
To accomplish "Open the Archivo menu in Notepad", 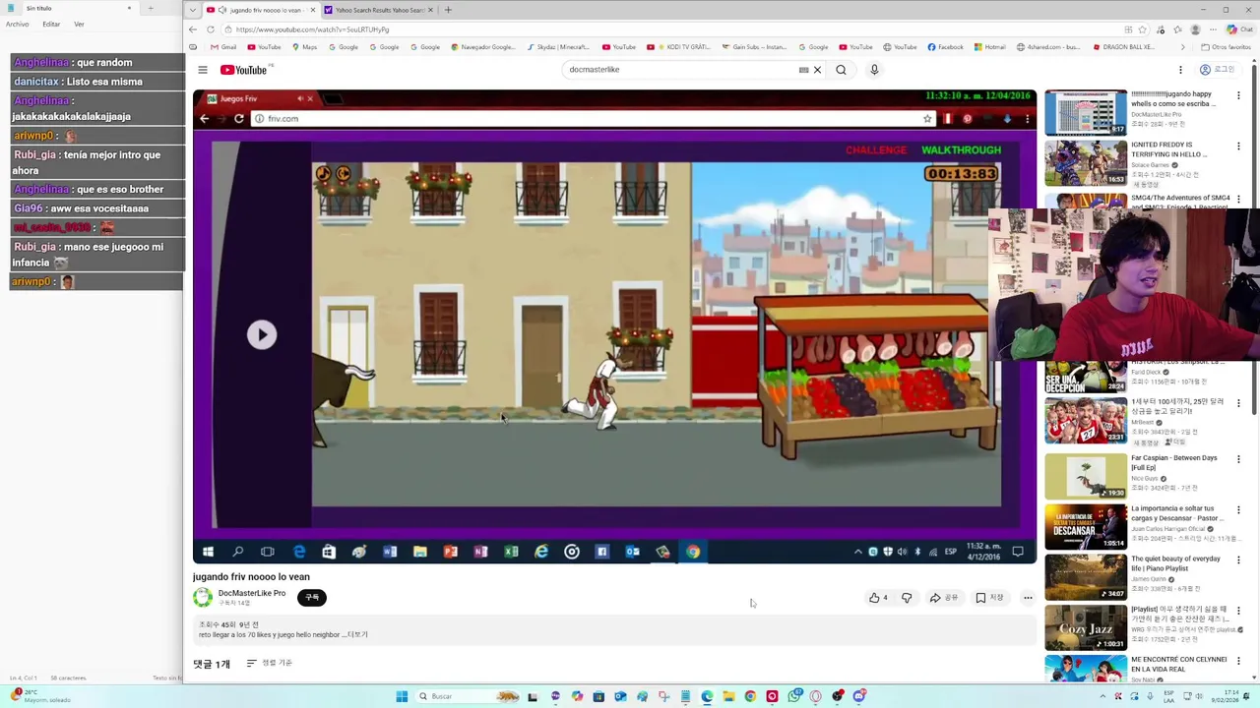I will click(x=17, y=24).
